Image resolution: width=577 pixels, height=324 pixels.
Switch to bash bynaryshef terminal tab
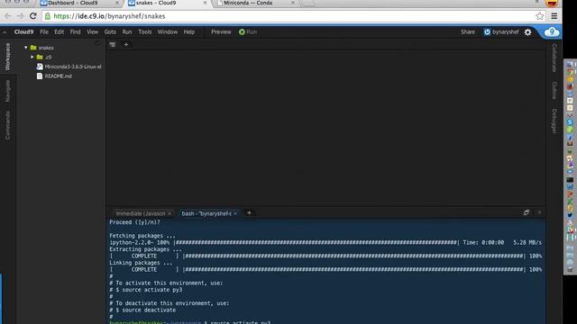pyautogui.click(x=206, y=213)
